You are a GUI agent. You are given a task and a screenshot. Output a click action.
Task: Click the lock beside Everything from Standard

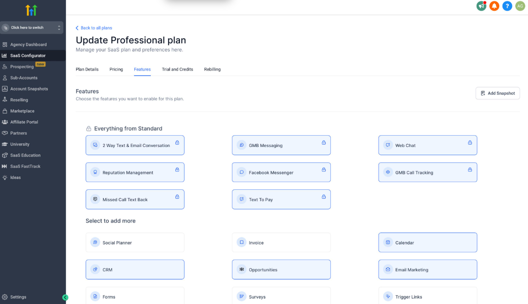88,128
